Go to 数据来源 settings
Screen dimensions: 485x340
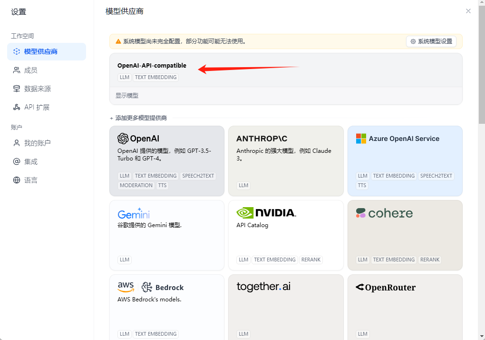[47, 89]
